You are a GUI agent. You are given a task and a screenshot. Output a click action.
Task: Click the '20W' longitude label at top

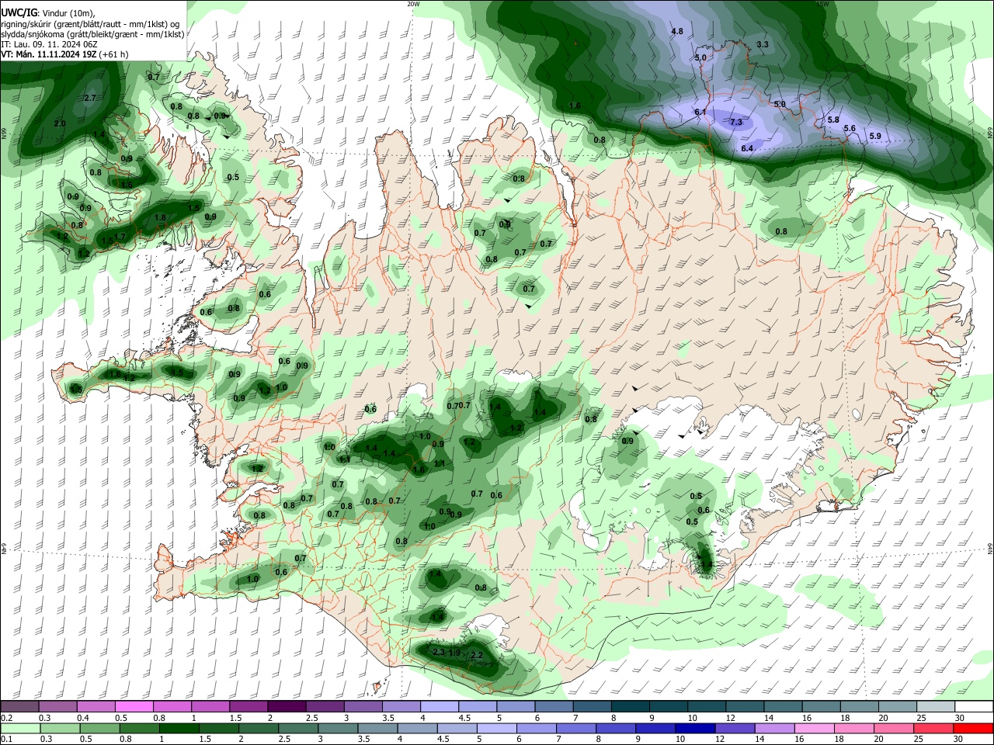click(x=413, y=4)
